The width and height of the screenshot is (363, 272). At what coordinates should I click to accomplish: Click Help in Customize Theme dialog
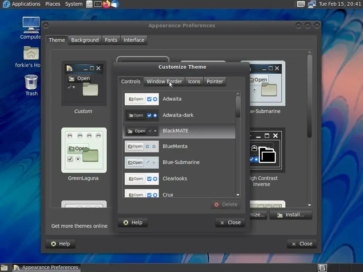(x=133, y=222)
